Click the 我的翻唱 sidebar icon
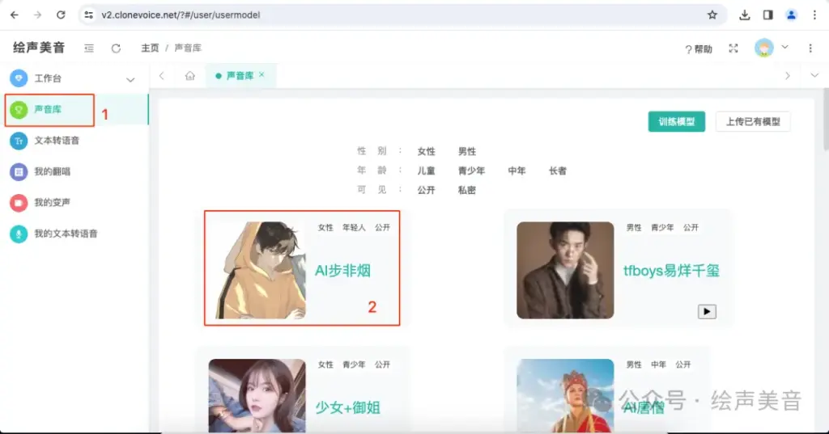Image resolution: width=829 pixels, height=434 pixels. click(19, 171)
